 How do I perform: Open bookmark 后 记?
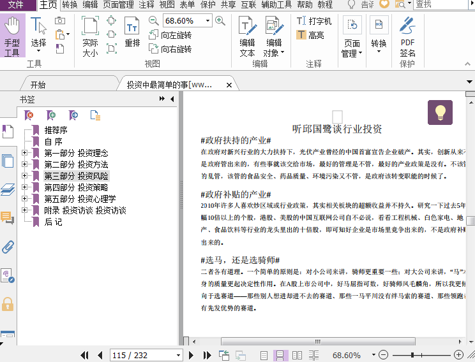click(x=54, y=222)
